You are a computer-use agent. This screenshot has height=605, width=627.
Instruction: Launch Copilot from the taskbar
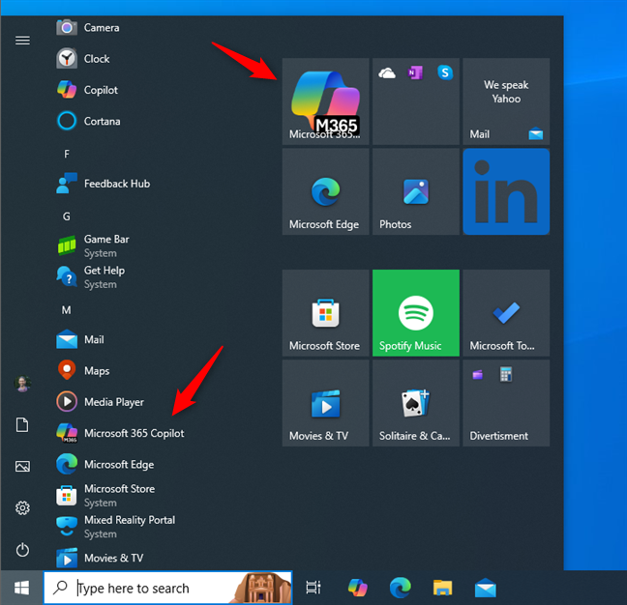point(357,588)
